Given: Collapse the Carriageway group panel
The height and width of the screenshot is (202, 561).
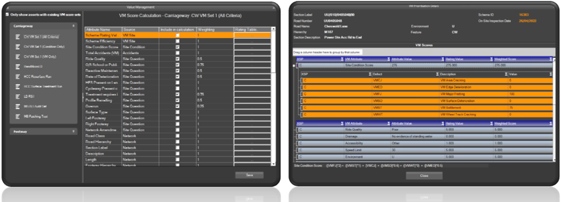Looking at the screenshot, I should 74,26.
